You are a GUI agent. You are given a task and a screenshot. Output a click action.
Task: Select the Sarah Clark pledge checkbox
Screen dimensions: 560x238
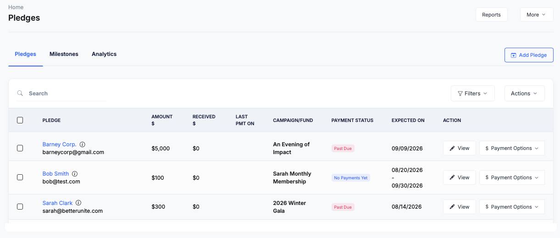click(x=20, y=207)
